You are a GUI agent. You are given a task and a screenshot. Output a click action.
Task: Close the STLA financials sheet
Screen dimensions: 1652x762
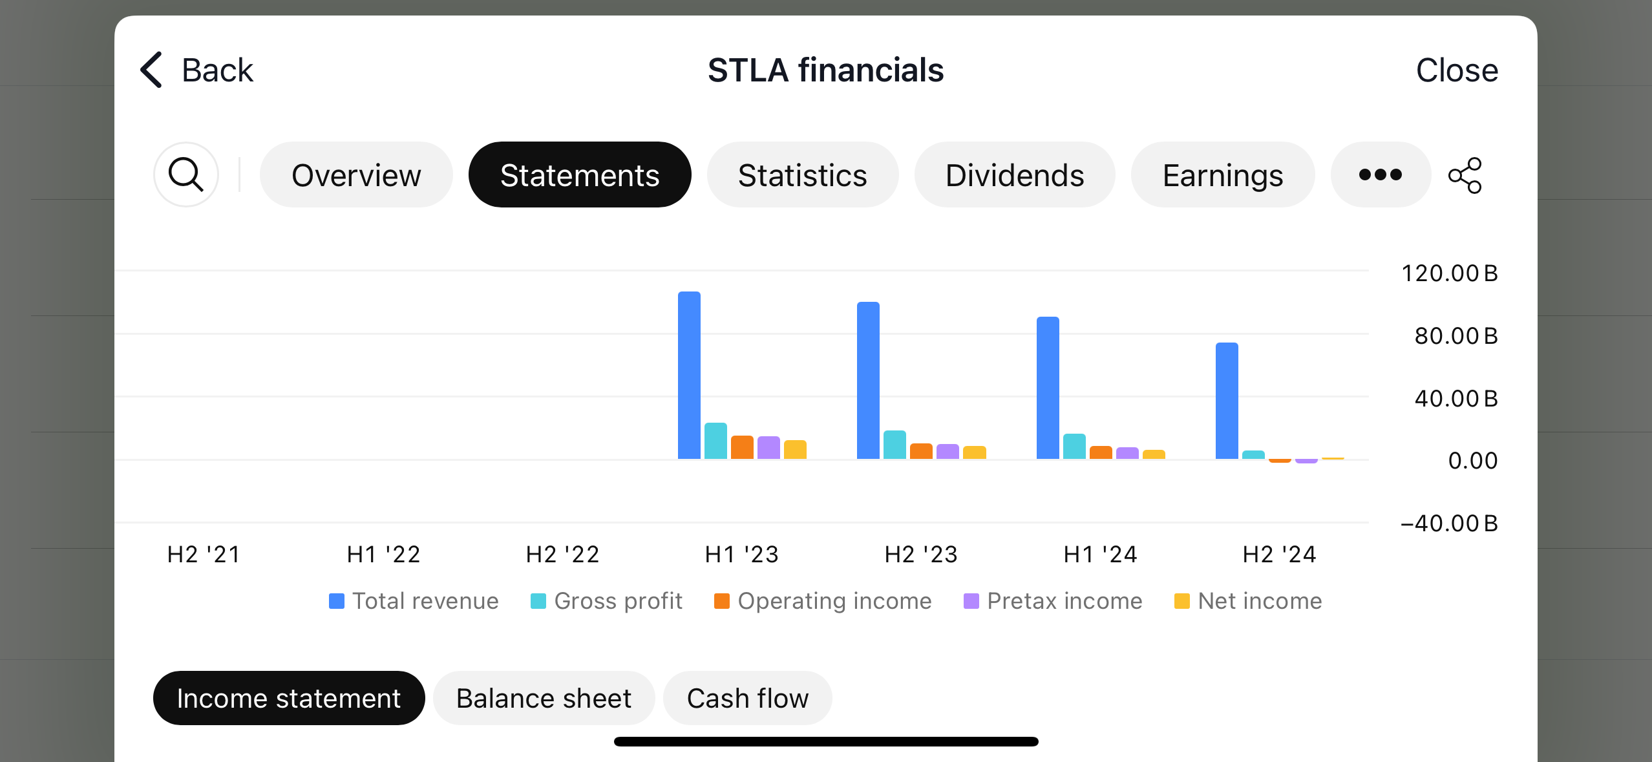click(x=1457, y=70)
